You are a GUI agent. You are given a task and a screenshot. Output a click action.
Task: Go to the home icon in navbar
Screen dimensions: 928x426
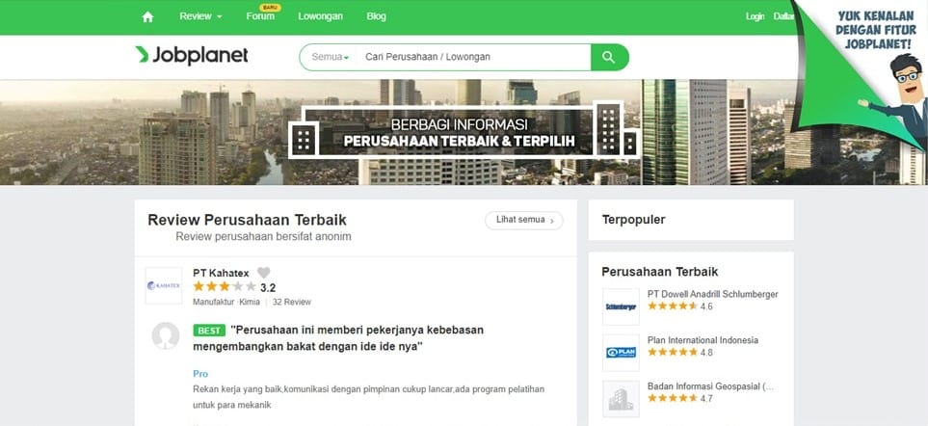tap(148, 17)
